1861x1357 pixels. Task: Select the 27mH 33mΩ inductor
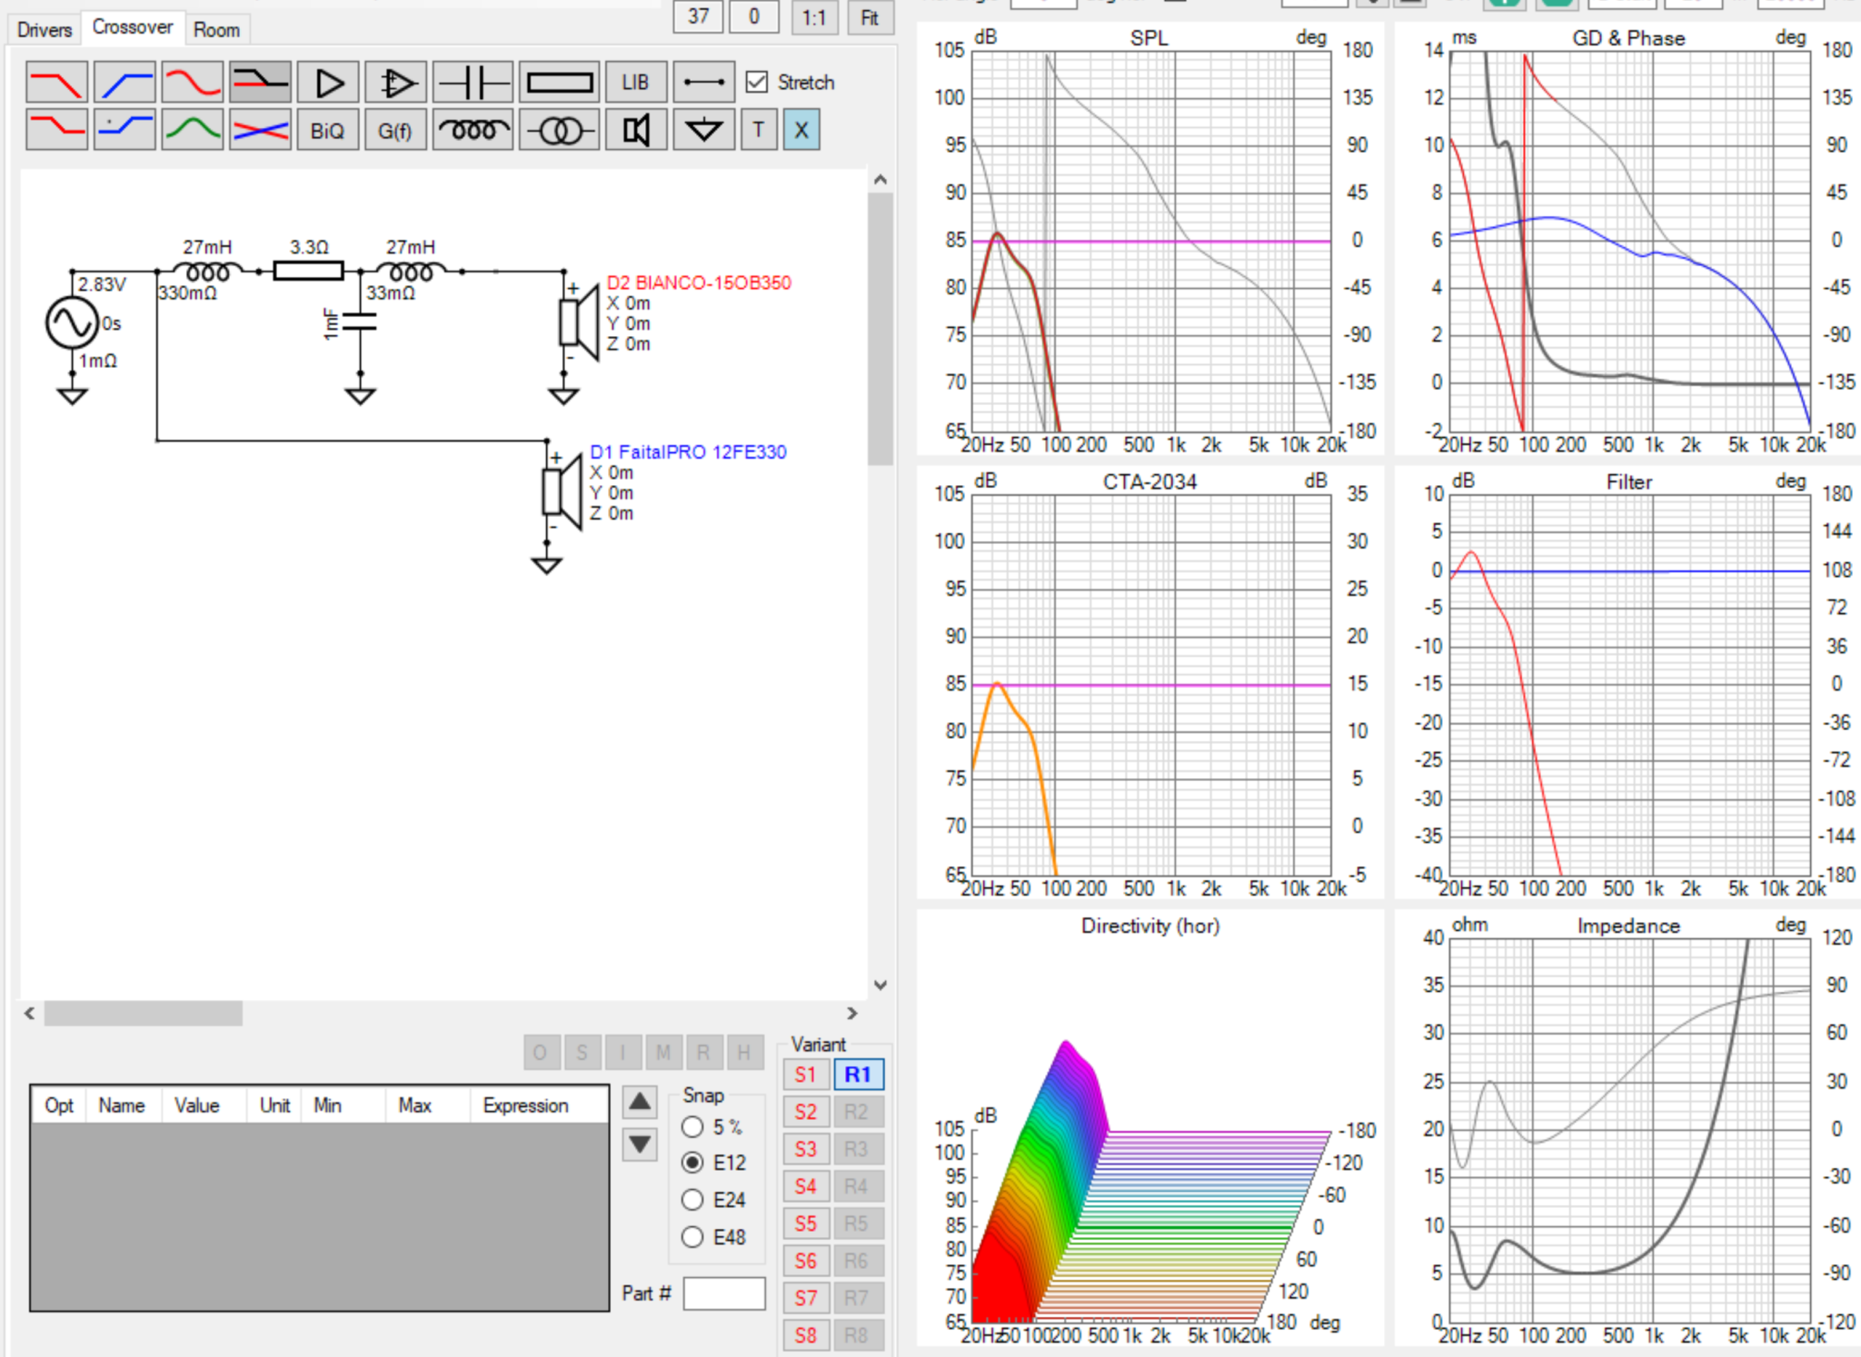(x=411, y=270)
